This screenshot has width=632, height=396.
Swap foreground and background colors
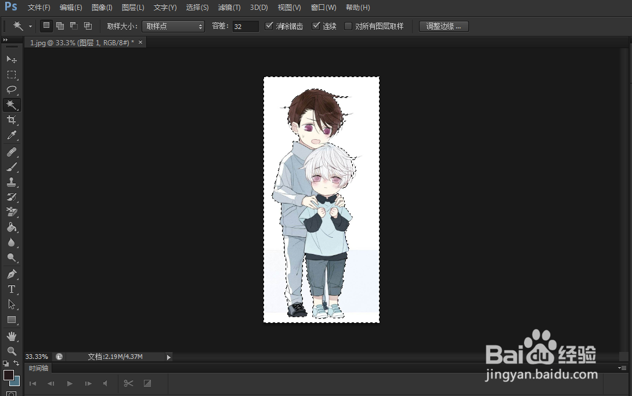point(16,363)
